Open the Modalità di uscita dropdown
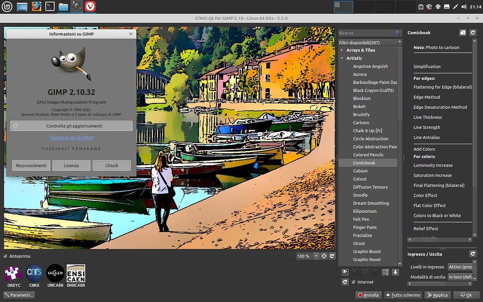 tap(461, 277)
